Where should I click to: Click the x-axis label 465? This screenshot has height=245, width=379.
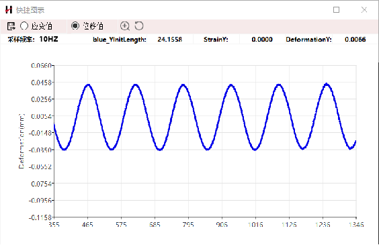(87, 225)
